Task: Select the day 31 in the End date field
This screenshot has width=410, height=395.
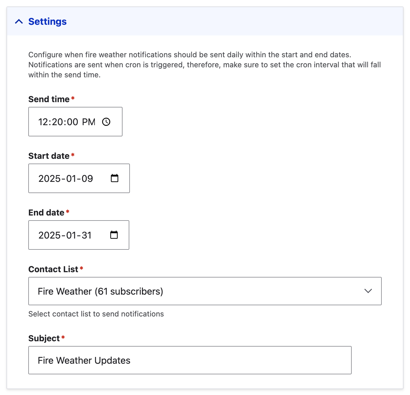Action: [87, 235]
